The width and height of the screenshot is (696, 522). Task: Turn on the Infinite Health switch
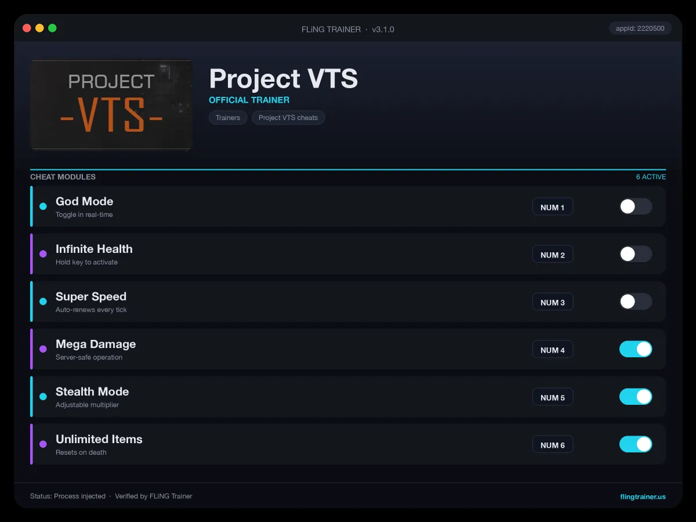click(636, 254)
